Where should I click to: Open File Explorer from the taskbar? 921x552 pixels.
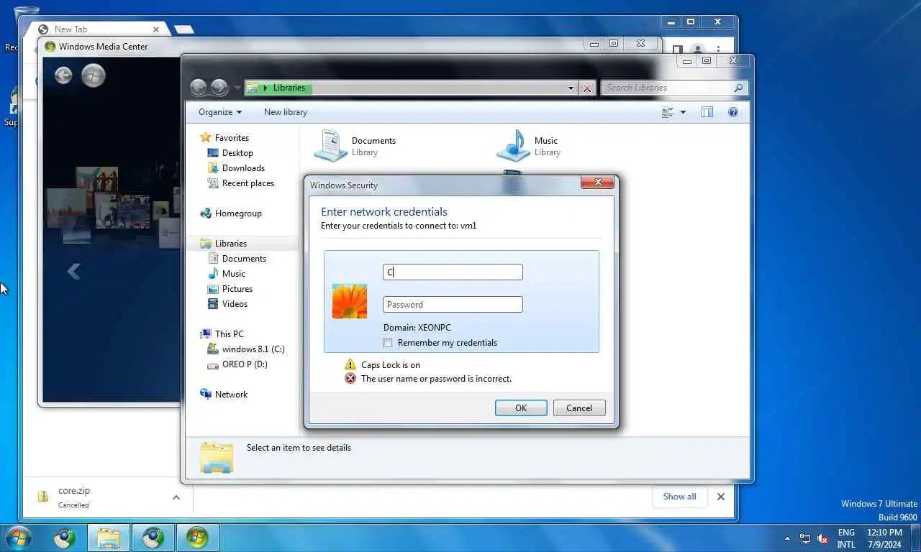pyautogui.click(x=109, y=538)
